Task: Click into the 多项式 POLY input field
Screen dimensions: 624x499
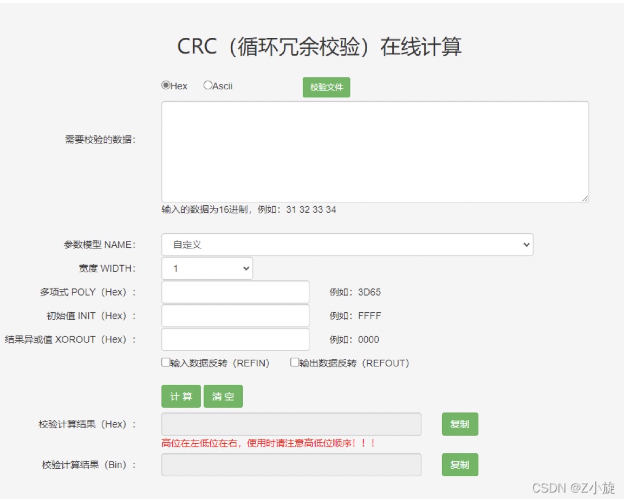Action: tap(235, 292)
